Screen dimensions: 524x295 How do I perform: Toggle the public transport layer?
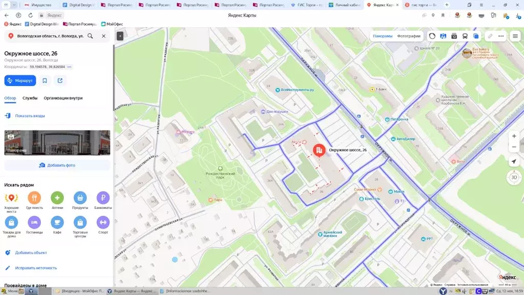pos(465,36)
